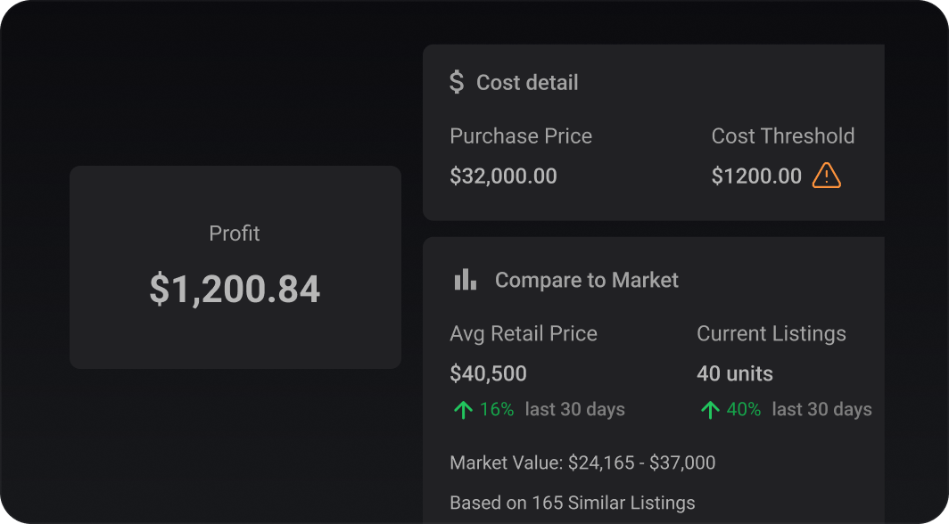Image resolution: width=949 pixels, height=524 pixels.
Task: Click the Current Listings label
Action: coord(771,333)
